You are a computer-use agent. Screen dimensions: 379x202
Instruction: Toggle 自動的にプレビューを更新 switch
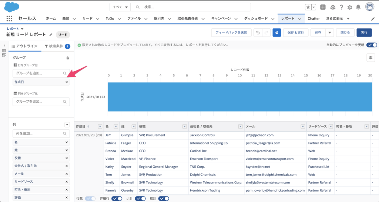point(372,45)
